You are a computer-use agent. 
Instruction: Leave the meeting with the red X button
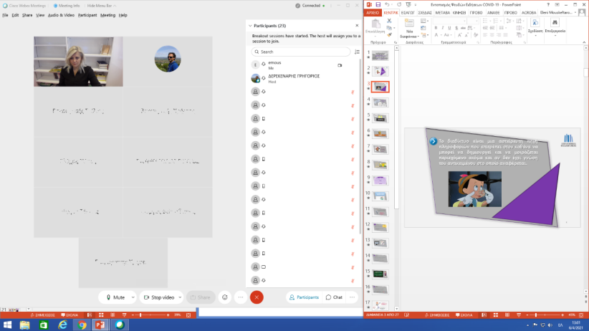257,297
